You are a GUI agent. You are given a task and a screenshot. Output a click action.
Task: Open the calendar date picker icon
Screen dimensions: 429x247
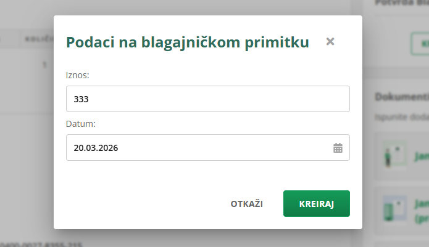pyautogui.click(x=338, y=148)
